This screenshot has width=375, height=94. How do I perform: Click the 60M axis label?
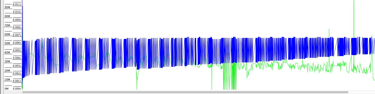click(7, 34)
